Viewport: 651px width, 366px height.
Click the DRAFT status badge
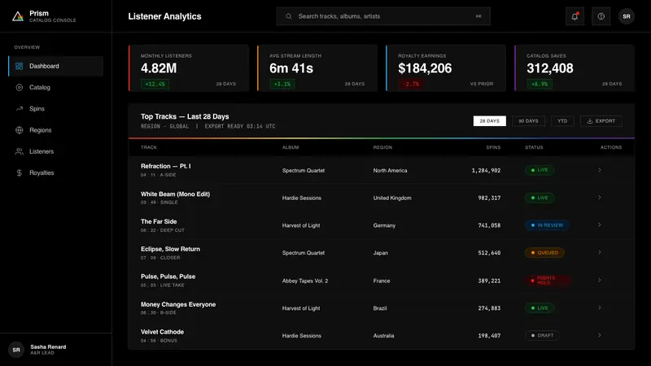click(542, 335)
